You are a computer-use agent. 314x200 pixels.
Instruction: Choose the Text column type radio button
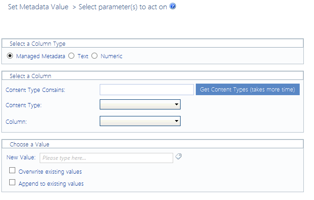pyautogui.click(x=71, y=56)
